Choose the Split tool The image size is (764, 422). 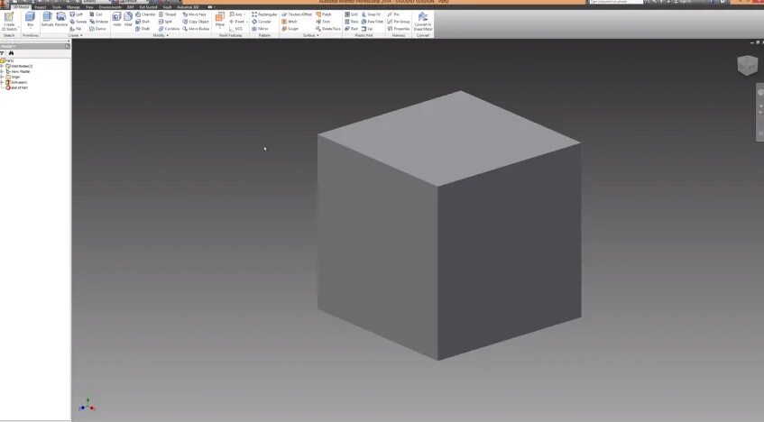[166, 22]
